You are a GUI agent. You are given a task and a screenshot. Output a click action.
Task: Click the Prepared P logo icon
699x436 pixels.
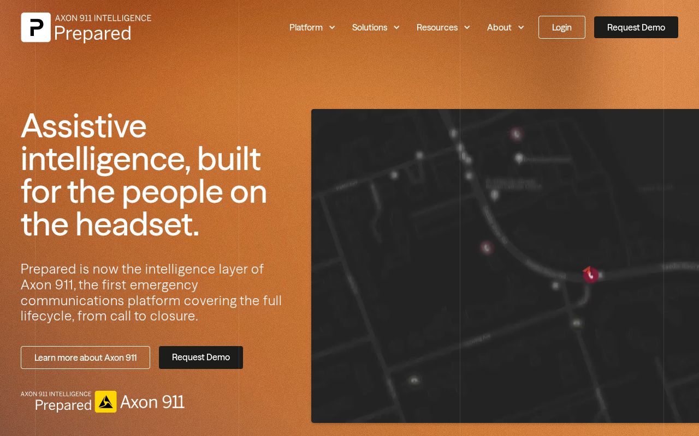(x=35, y=27)
